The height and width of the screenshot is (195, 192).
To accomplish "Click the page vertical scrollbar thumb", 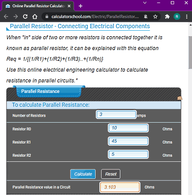I will click(190, 52).
